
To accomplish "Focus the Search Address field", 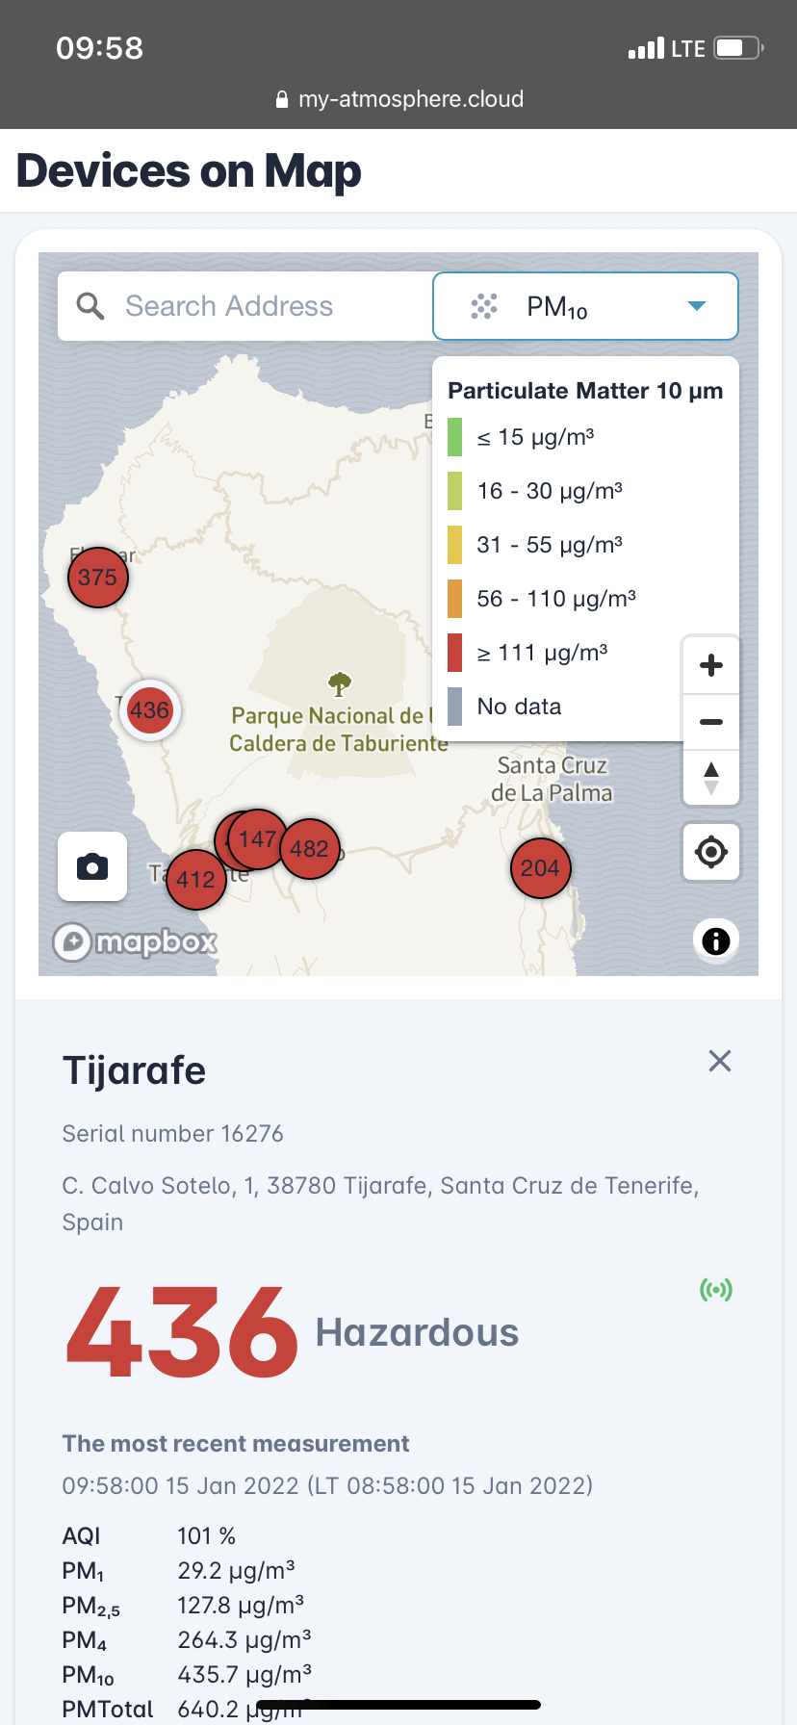I will (x=245, y=306).
